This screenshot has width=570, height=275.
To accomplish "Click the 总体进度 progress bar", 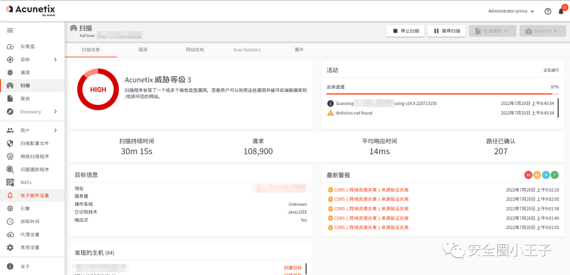I will point(443,94).
